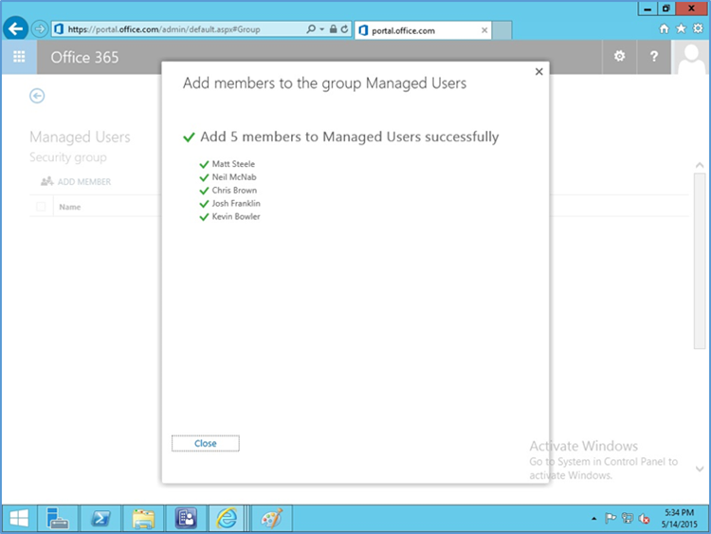Open Server Manager from taskbar
The image size is (711, 534).
tap(57, 518)
